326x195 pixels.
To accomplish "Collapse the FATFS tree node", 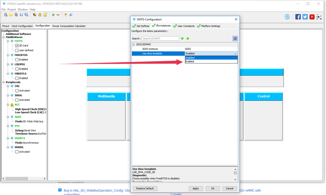I will click(x=8, y=41).
